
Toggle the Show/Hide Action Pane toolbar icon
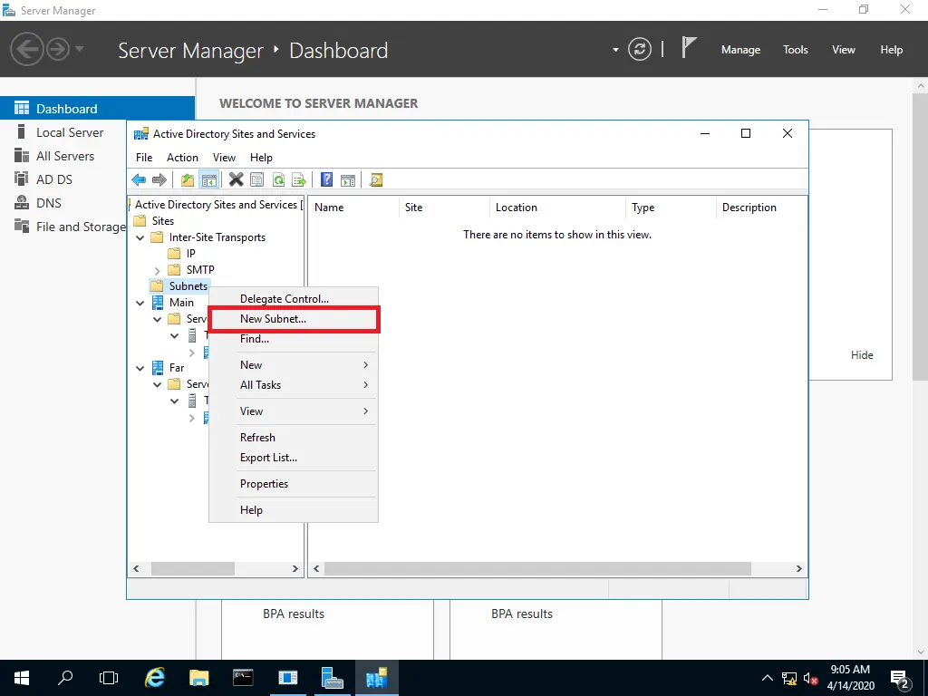(348, 179)
